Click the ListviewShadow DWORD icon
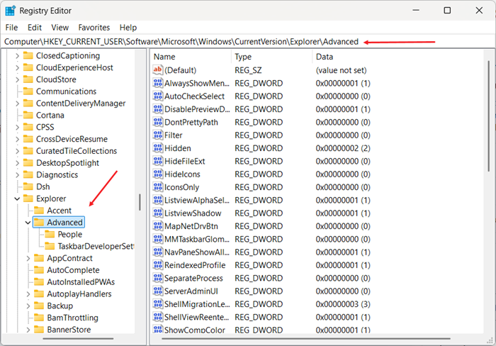496x346 pixels. [x=157, y=213]
